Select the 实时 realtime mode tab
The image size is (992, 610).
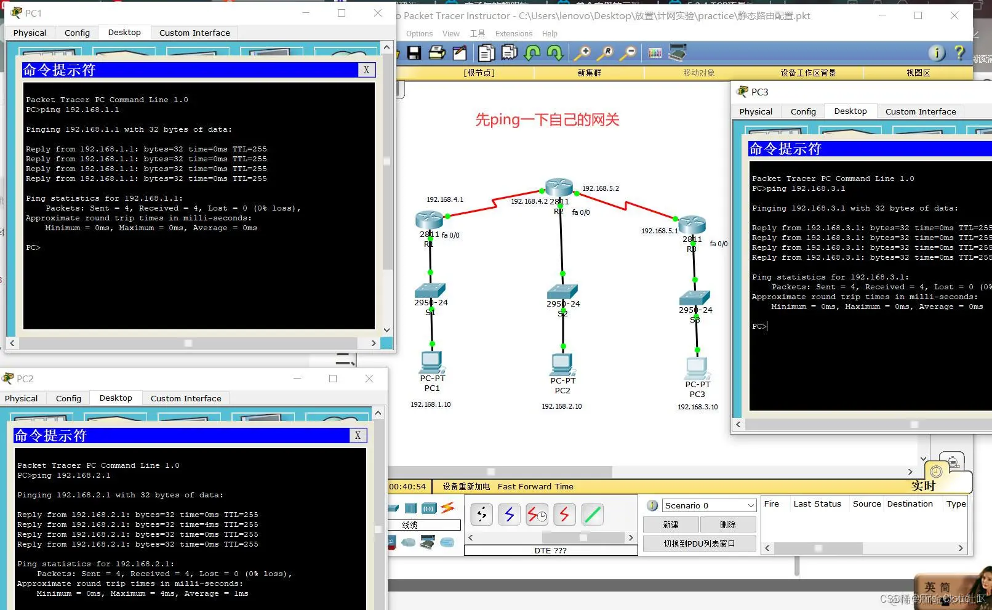click(x=923, y=486)
